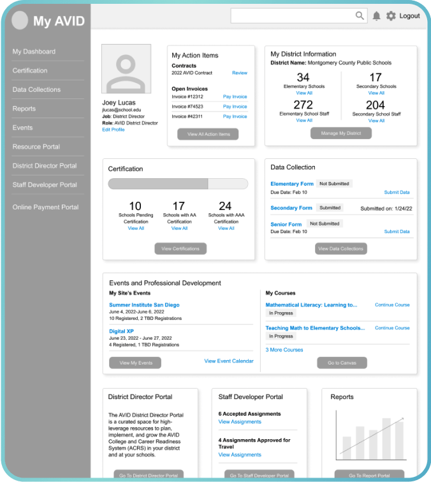Open My Dashboard in sidebar

pyautogui.click(x=34, y=51)
